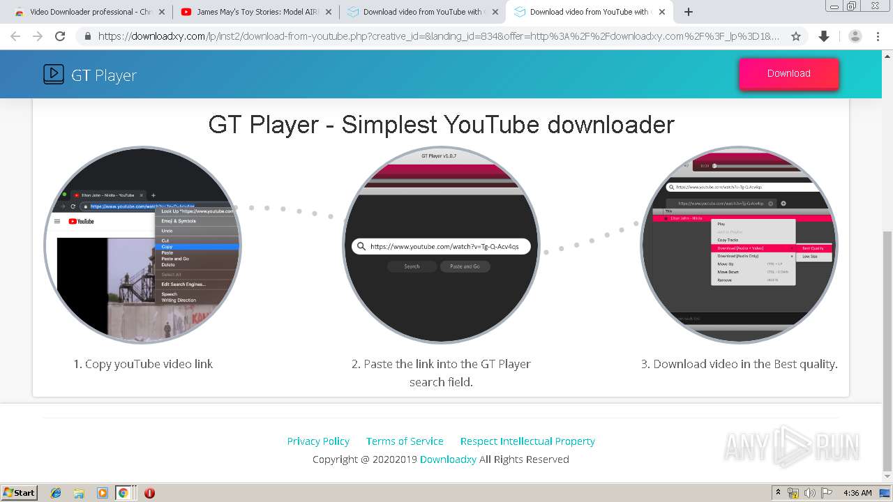The width and height of the screenshot is (893, 502).
Task: Open File Explorer from taskbar
Action: (x=79, y=493)
